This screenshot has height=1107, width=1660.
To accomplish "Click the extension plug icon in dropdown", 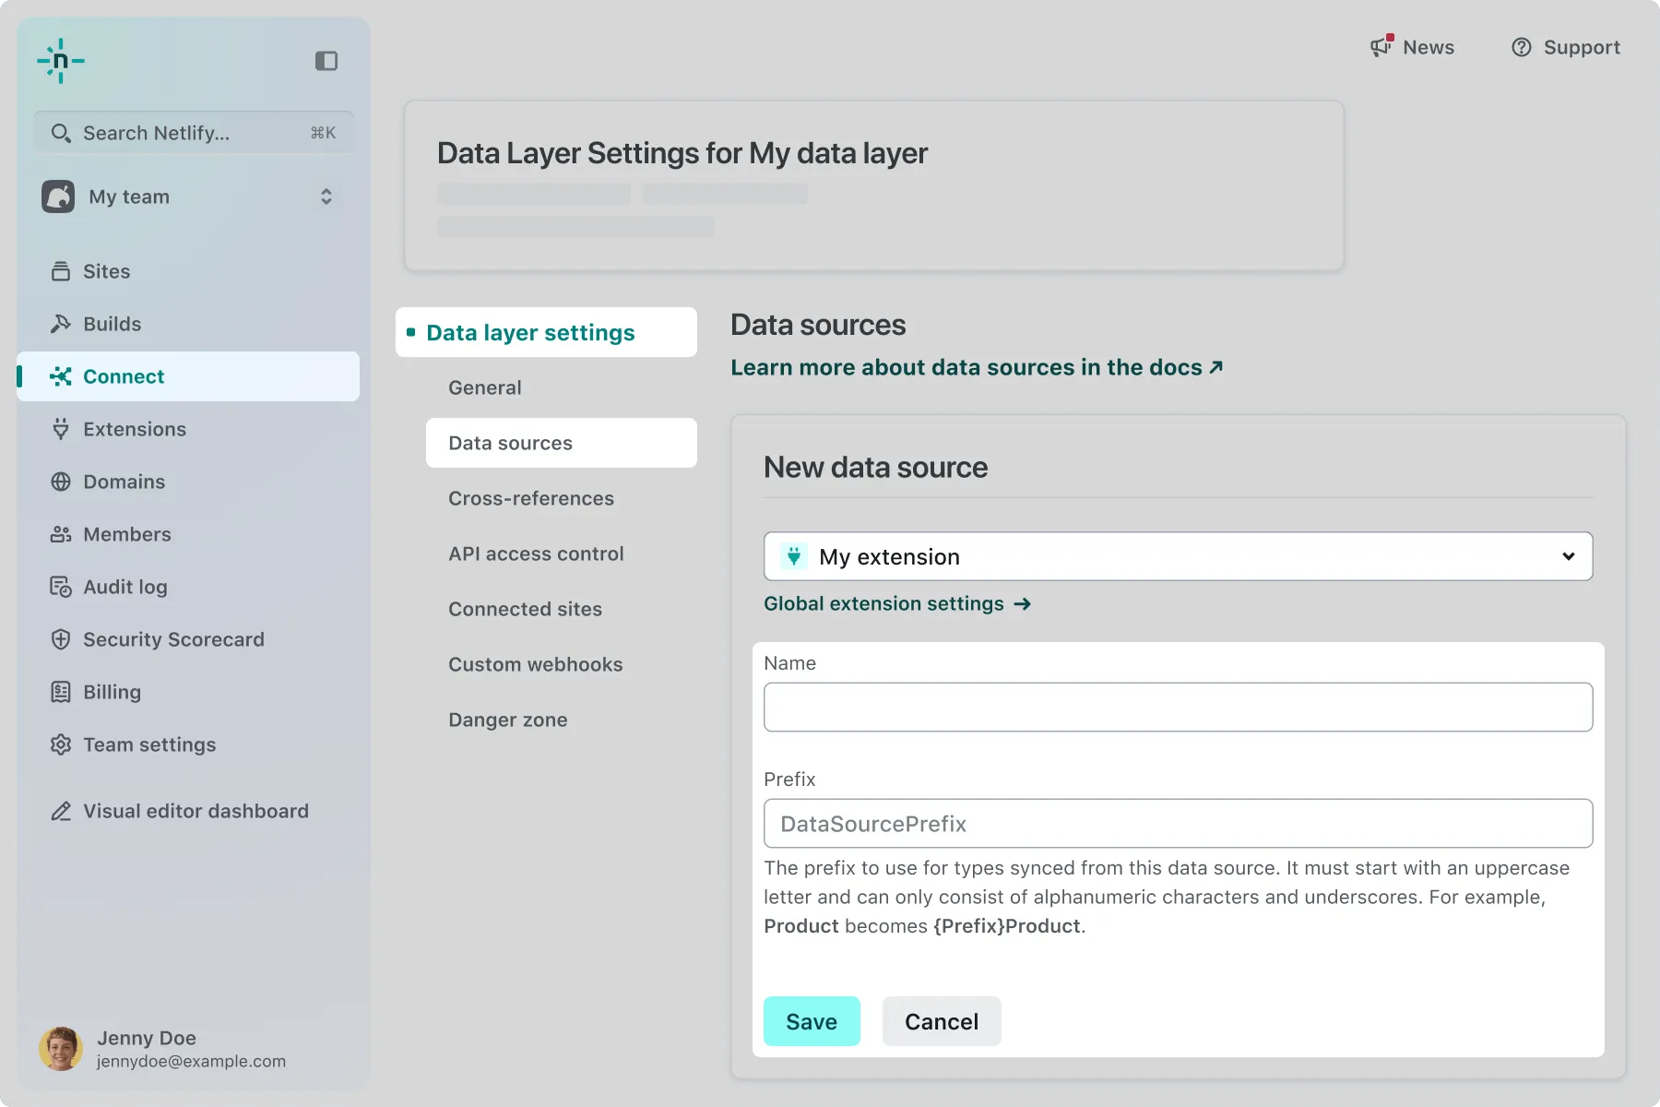I will coord(794,556).
